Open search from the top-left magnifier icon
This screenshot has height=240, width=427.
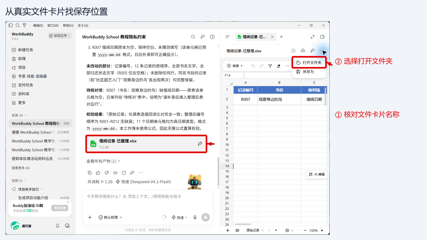pyautogui.click(x=18, y=25)
